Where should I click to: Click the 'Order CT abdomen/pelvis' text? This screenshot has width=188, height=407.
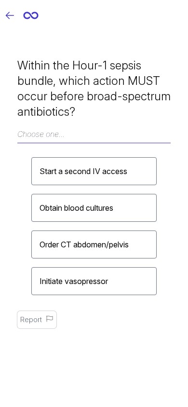(84, 245)
